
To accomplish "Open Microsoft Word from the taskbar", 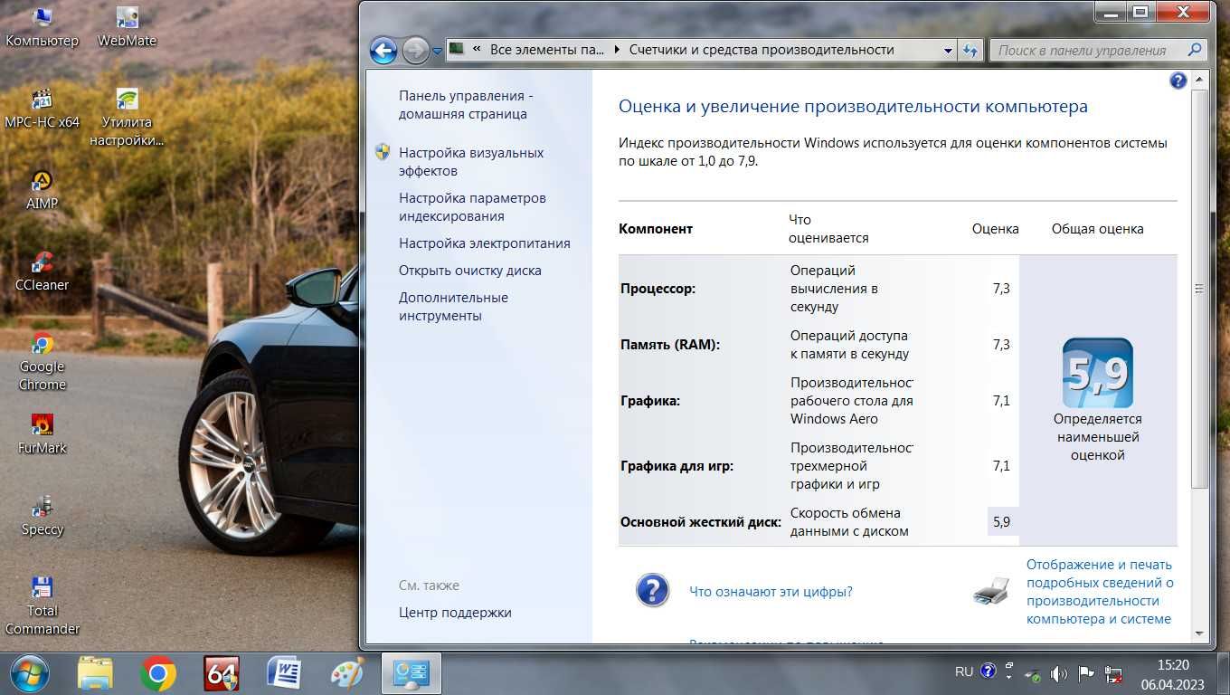I will 285,673.
